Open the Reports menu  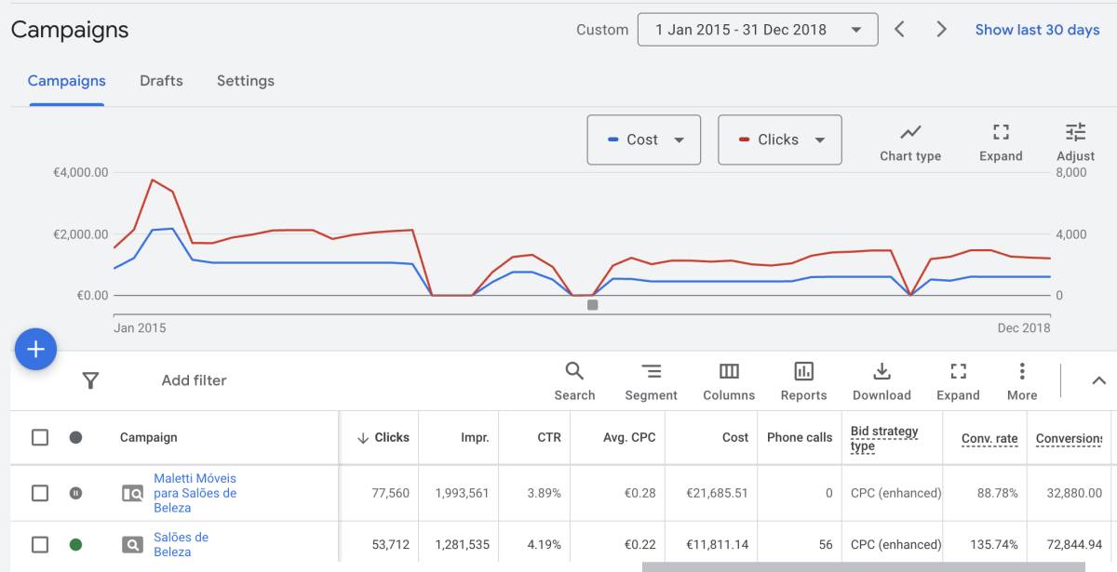pos(803,381)
